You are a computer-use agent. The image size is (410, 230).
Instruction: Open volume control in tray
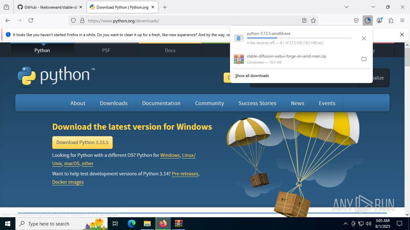coord(369,224)
